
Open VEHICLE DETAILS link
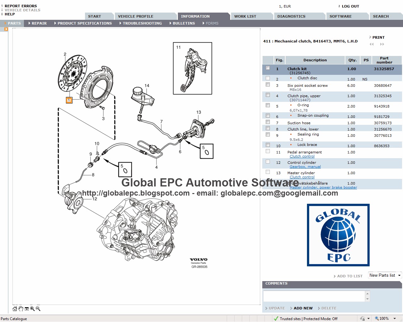point(22,10)
